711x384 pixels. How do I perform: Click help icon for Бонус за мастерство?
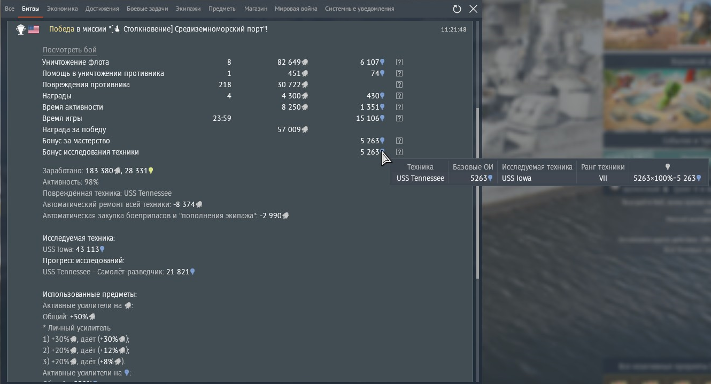click(399, 141)
